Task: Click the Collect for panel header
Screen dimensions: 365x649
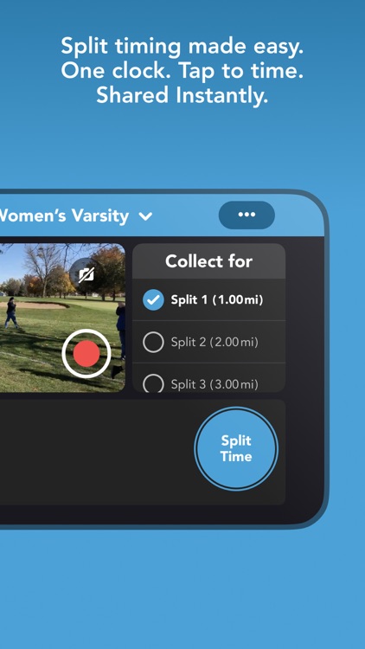Action: point(209,261)
